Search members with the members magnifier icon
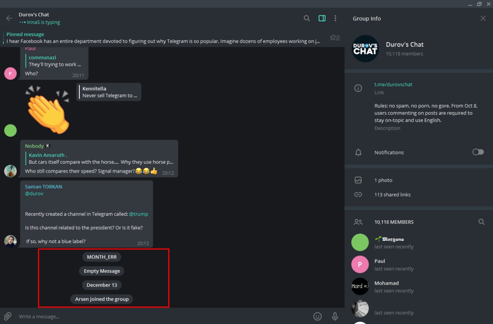This screenshot has width=493, height=324. click(x=481, y=222)
